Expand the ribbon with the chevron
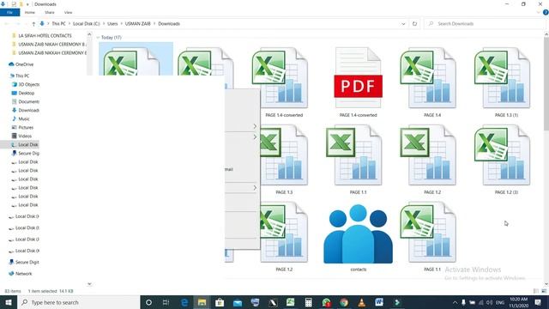This screenshot has height=309, width=549. point(538,12)
